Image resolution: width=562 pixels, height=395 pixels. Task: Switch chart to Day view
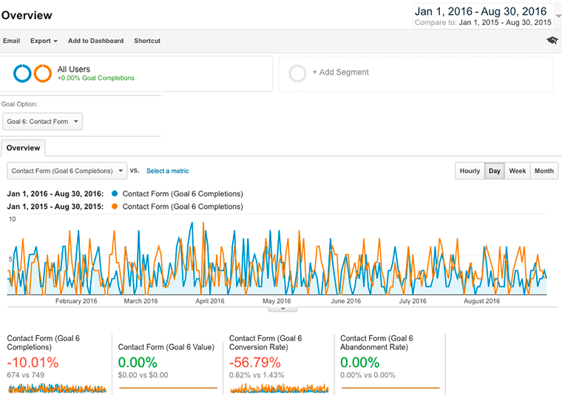(x=495, y=171)
